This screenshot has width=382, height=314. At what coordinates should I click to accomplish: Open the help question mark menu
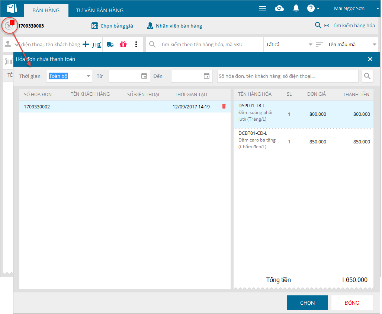click(x=313, y=8)
